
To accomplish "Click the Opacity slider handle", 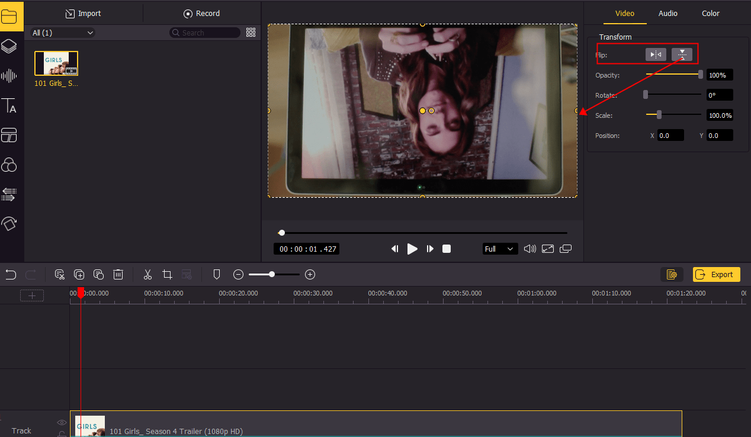I will [x=701, y=75].
